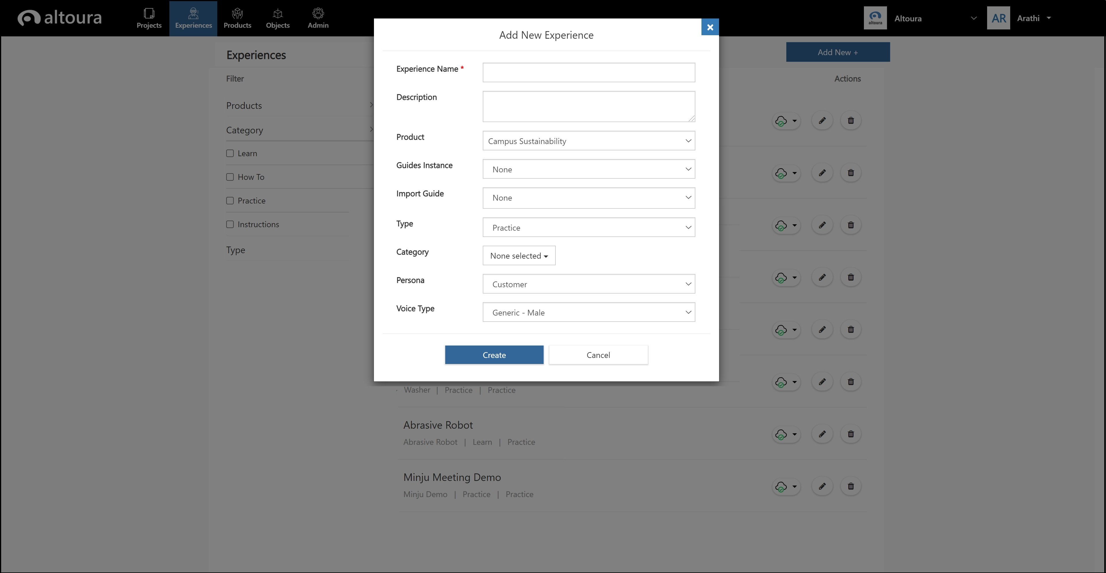Cancel adding the new experience
1106x573 pixels.
(598, 355)
